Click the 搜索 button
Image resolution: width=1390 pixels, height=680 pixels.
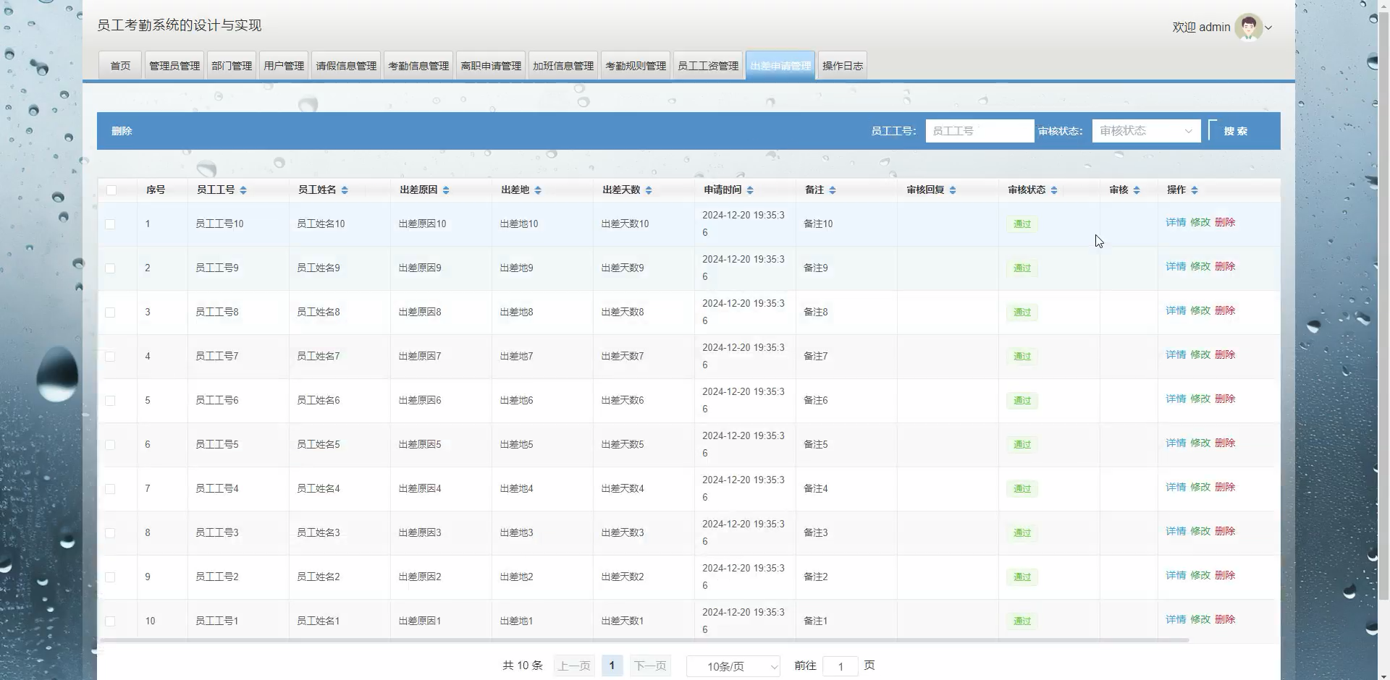[x=1235, y=131]
